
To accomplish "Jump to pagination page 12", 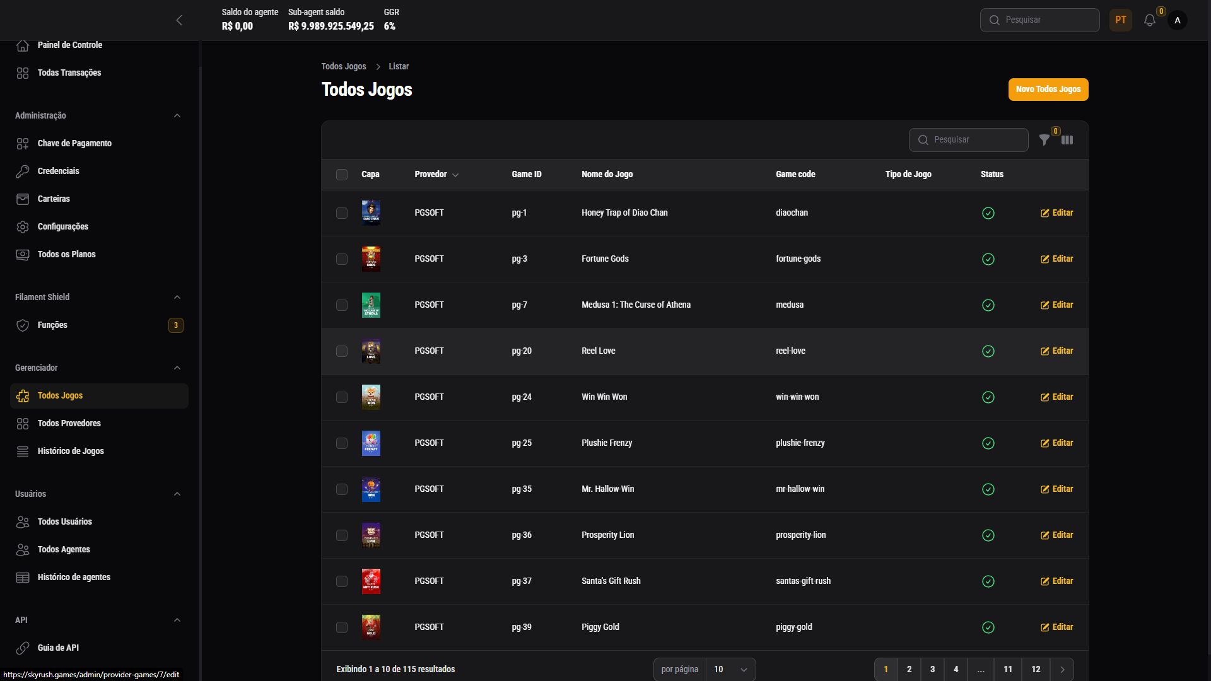I will click(1036, 670).
